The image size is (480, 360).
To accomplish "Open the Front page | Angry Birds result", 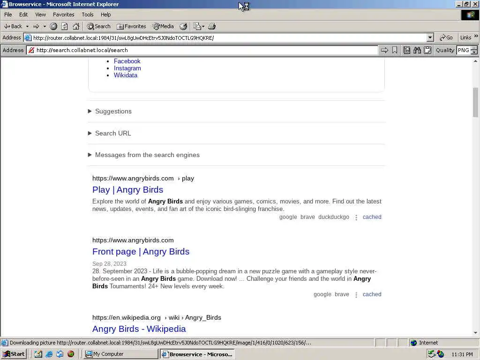I will point(141,252).
